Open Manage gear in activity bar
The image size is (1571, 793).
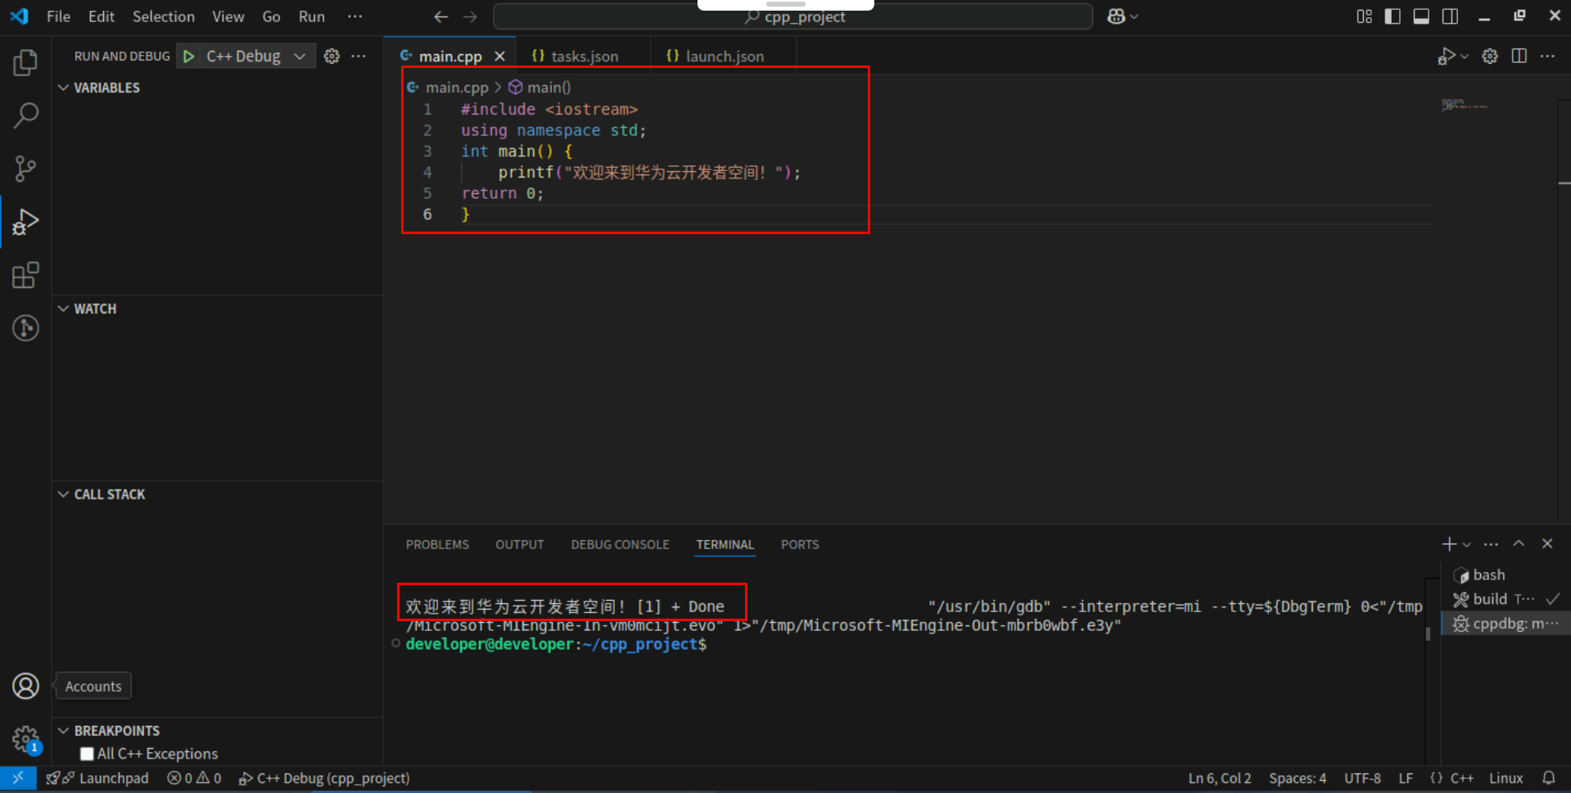coord(25,739)
